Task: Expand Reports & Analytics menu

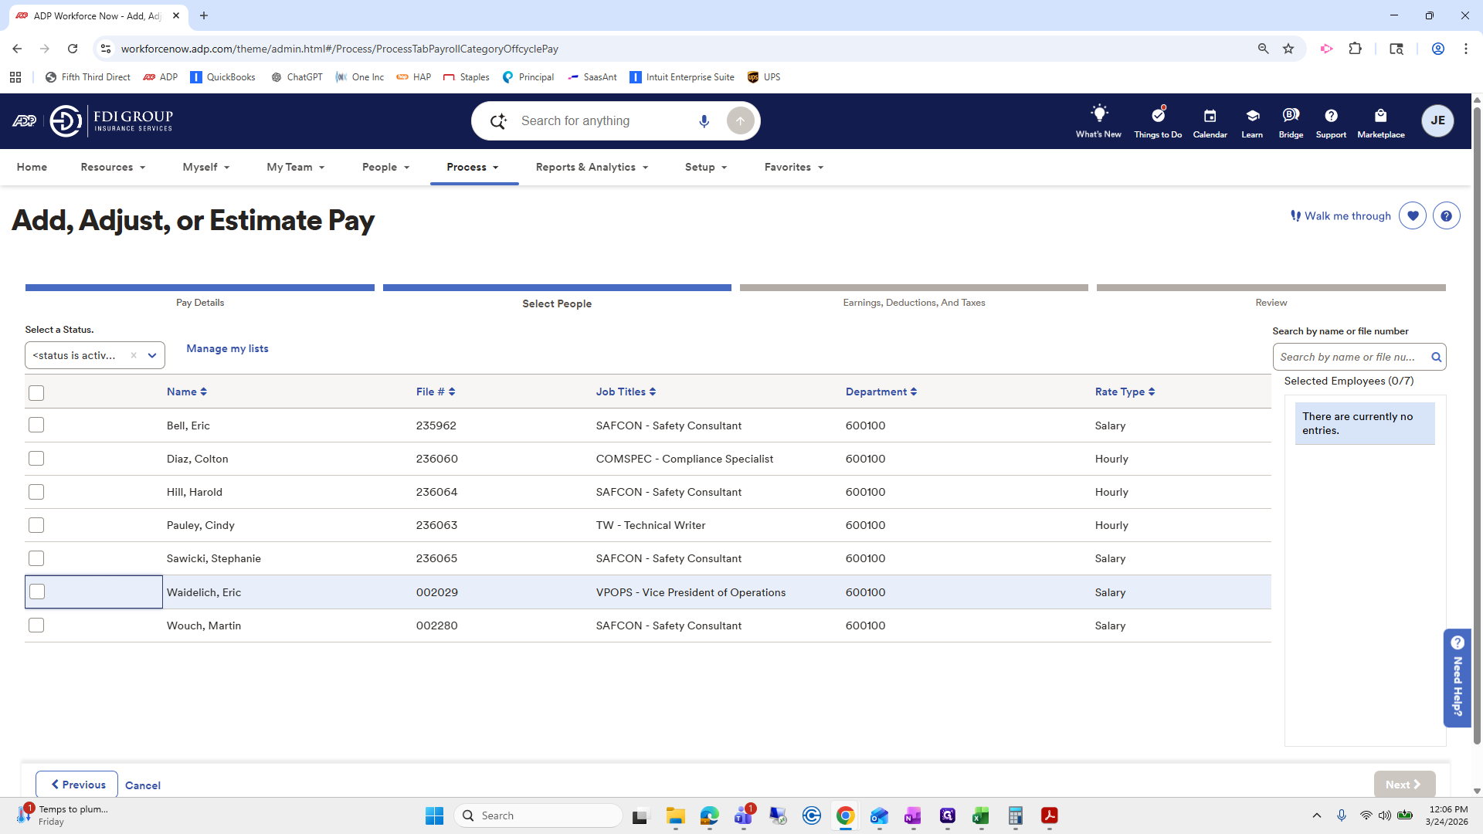Action: pyautogui.click(x=592, y=168)
